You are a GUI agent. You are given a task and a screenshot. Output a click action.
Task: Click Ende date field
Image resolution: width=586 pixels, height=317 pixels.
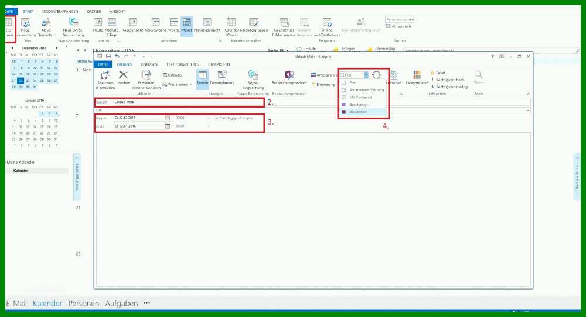pyautogui.click(x=139, y=126)
